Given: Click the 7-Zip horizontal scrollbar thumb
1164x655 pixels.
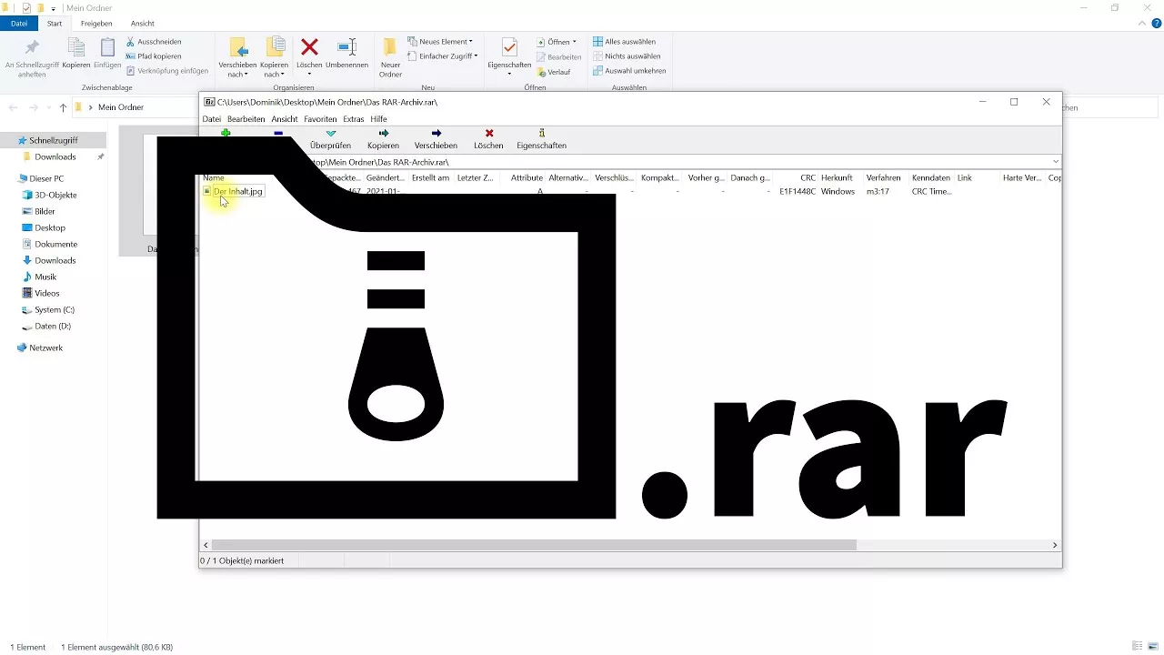Looking at the screenshot, I should pyautogui.click(x=533, y=545).
